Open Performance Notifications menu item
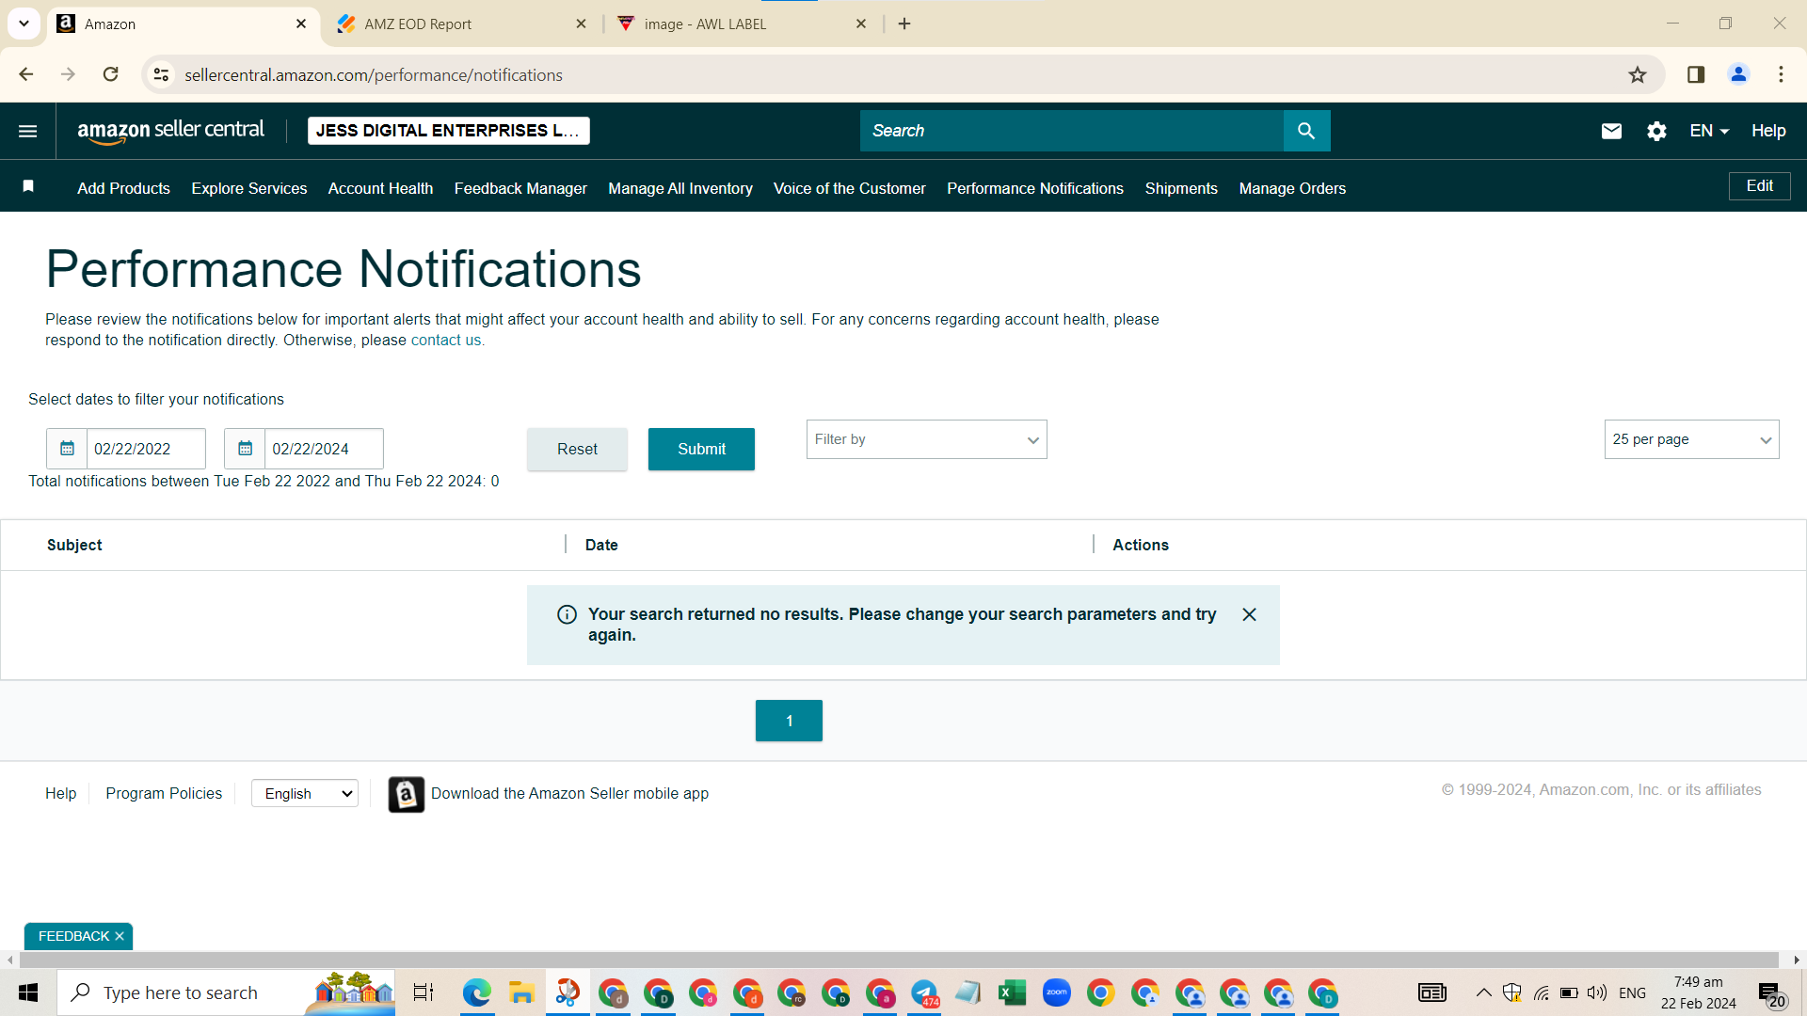The height and width of the screenshot is (1016, 1807). coord(1035,188)
